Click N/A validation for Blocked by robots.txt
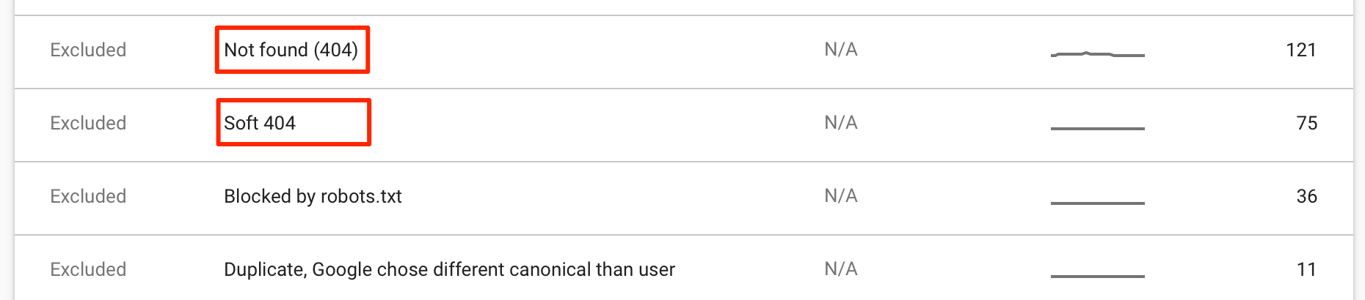 tap(840, 196)
